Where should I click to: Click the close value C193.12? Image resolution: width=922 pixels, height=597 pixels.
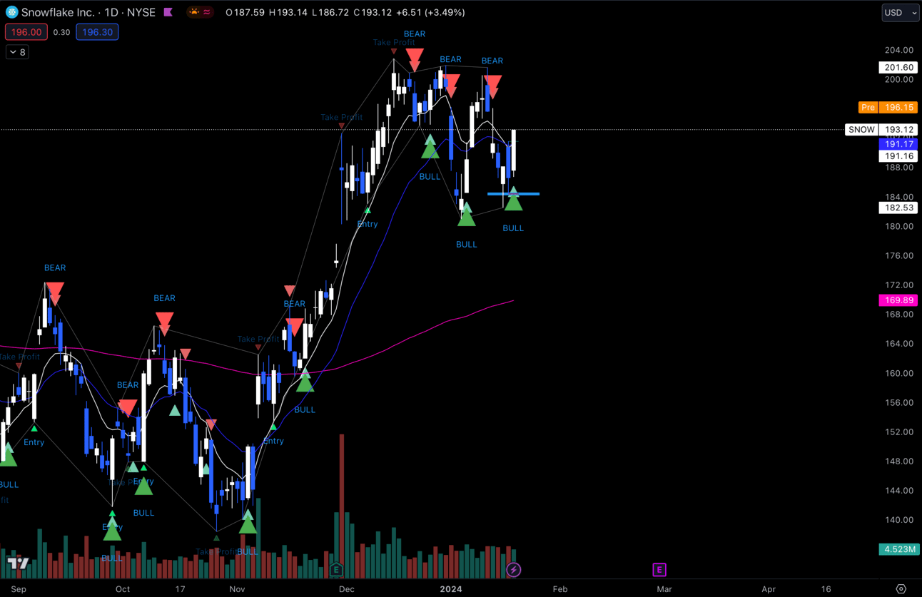(372, 12)
